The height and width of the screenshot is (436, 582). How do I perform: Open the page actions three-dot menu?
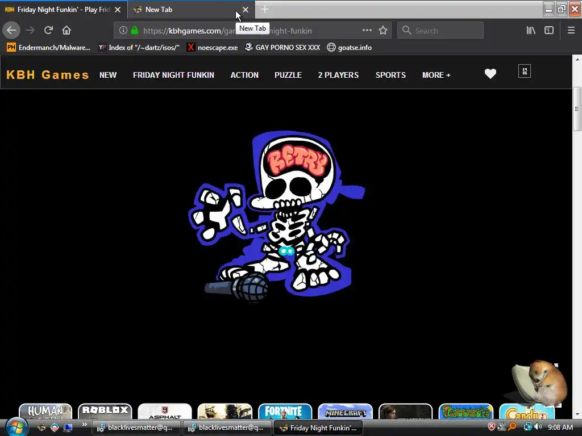(x=367, y=31)
